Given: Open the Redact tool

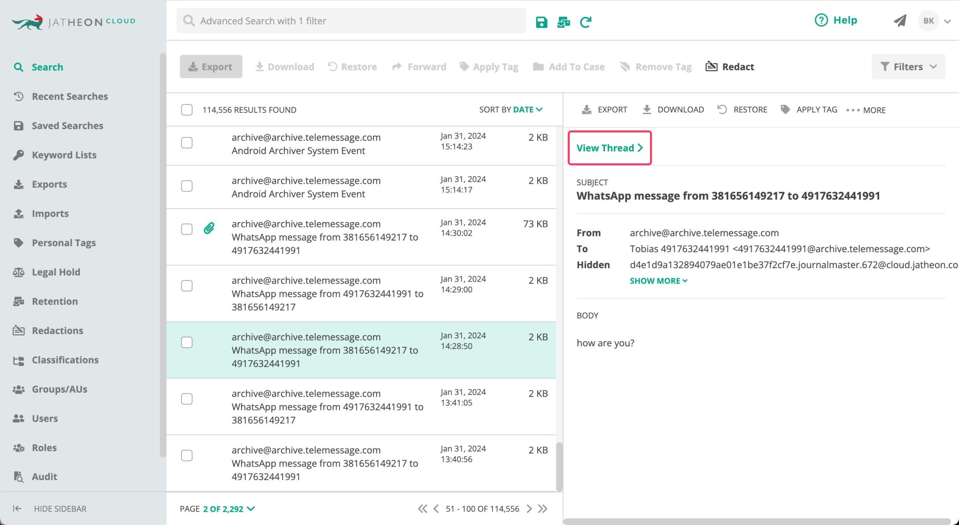Looking at the screenshot, I should (729, 66).
